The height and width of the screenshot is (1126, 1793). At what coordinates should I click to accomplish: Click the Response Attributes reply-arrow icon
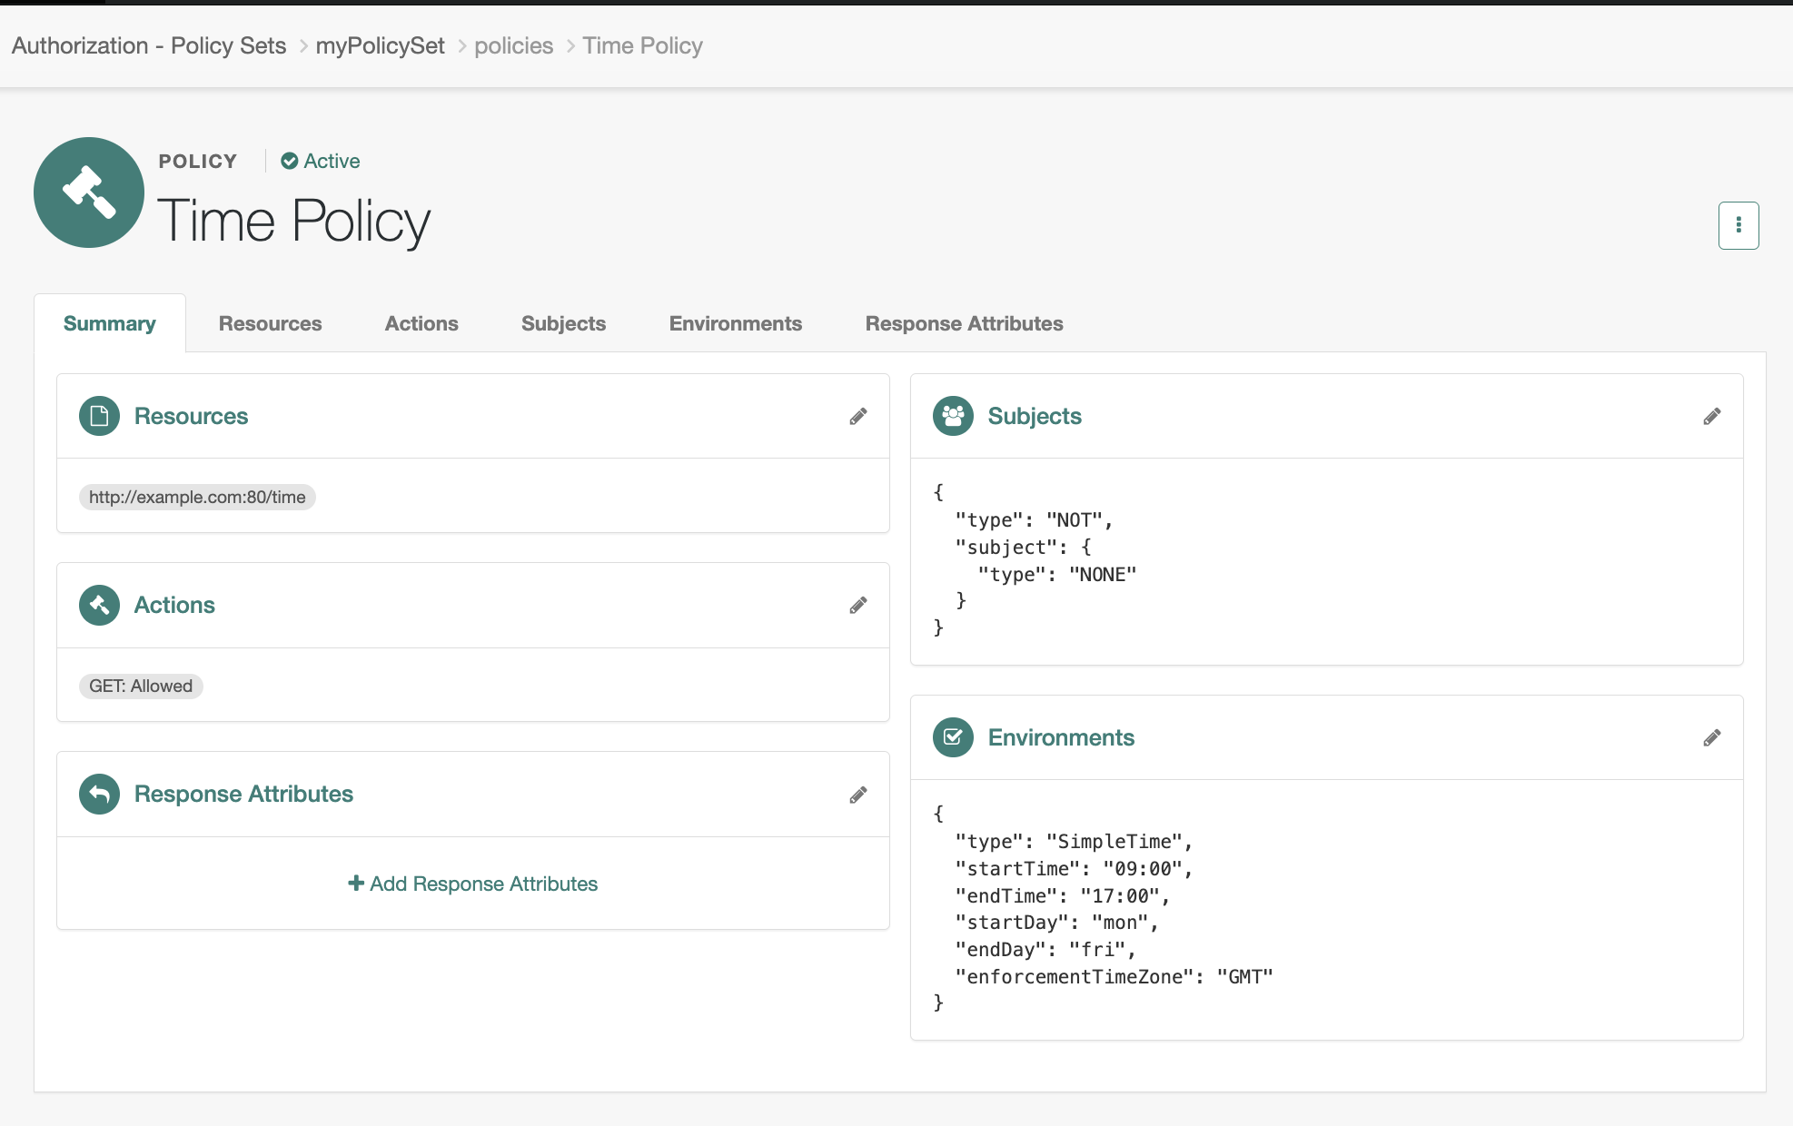tap(99, 795)
